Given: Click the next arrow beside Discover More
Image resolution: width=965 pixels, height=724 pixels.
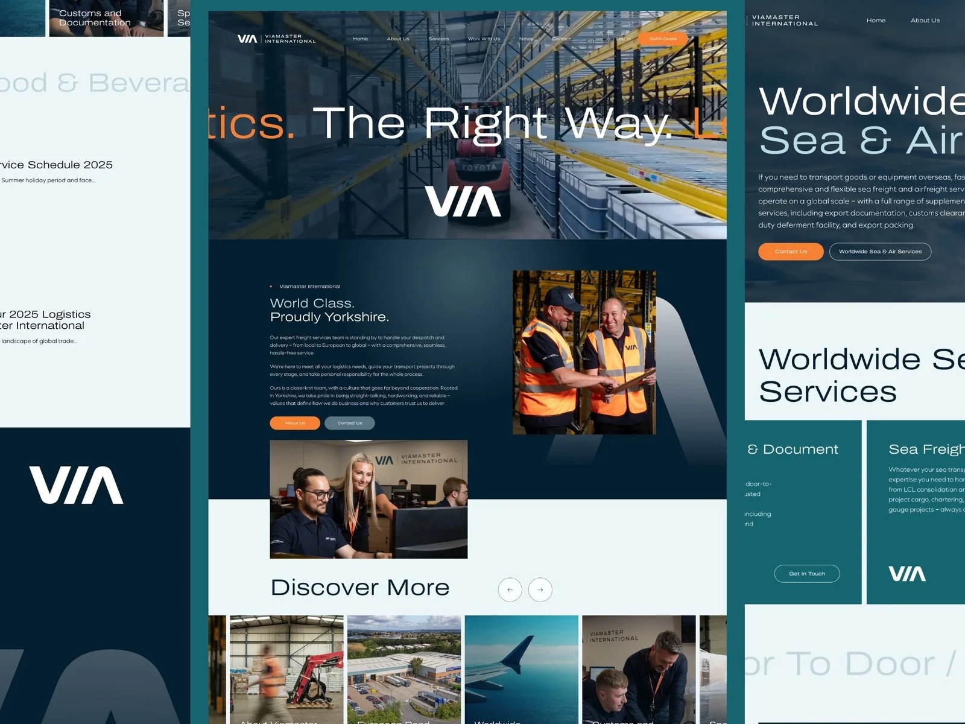Looking at the screenshot, I should (540, 589).
